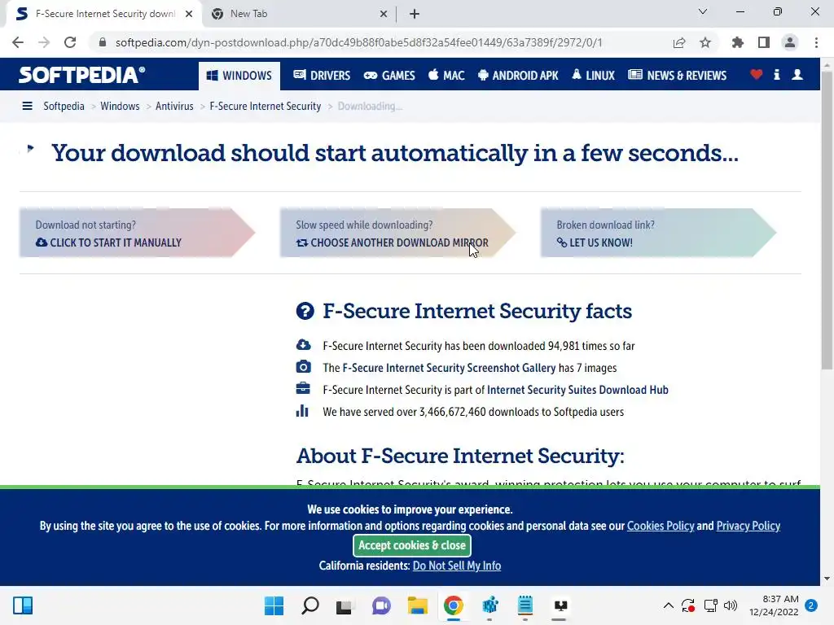
Task: Open clock and date panel
Action: tap(774, 605)
